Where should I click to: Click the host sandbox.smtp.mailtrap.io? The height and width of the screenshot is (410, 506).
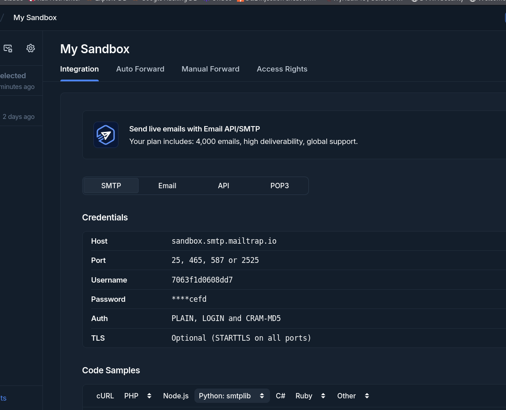point(224,241)
